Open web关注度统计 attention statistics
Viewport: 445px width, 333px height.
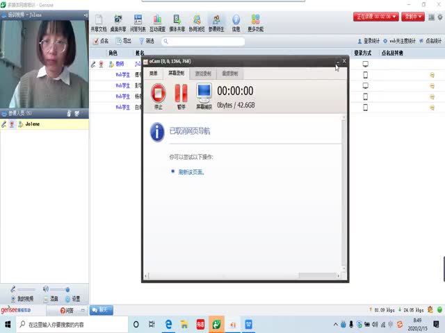click(x=399, y=42)
